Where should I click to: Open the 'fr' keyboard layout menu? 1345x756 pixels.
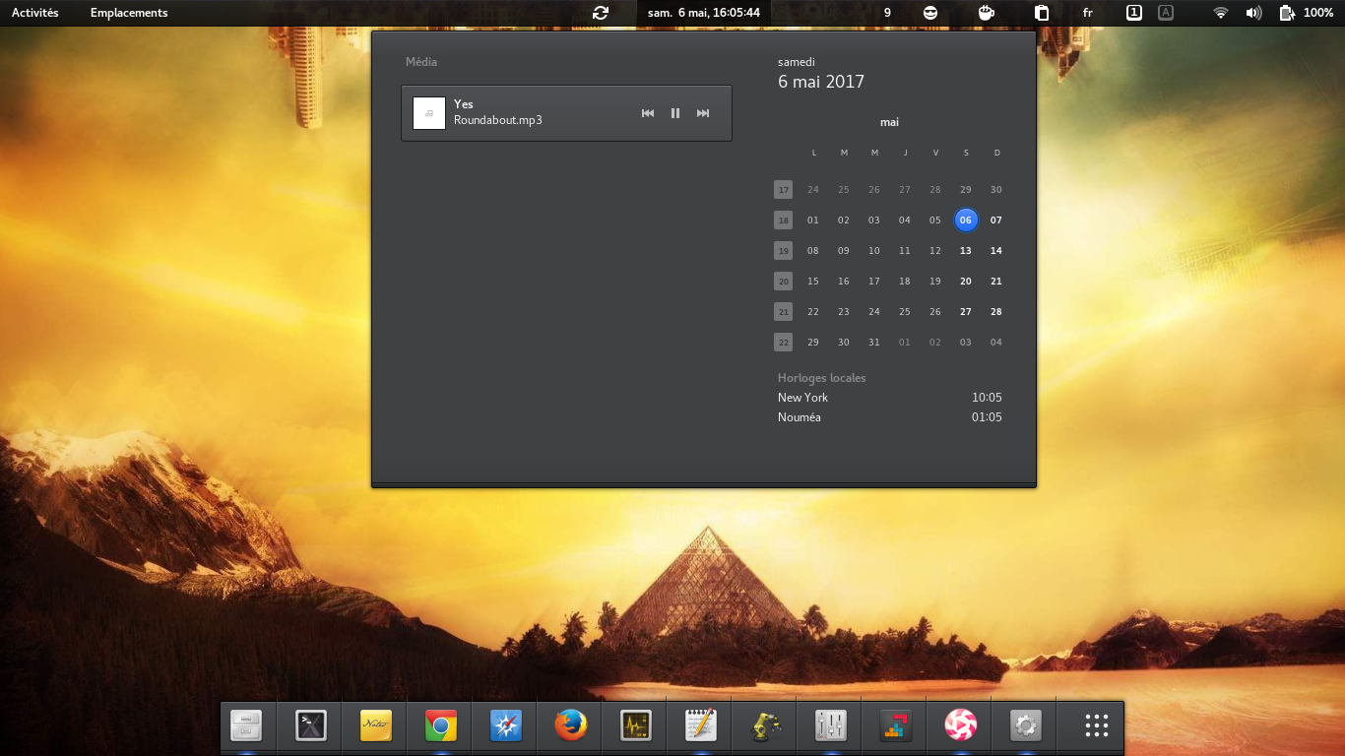point(1088,13)
